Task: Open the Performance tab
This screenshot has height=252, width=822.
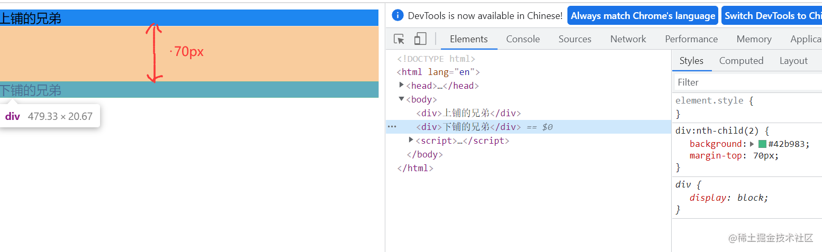Action: [x=691, y=39]
